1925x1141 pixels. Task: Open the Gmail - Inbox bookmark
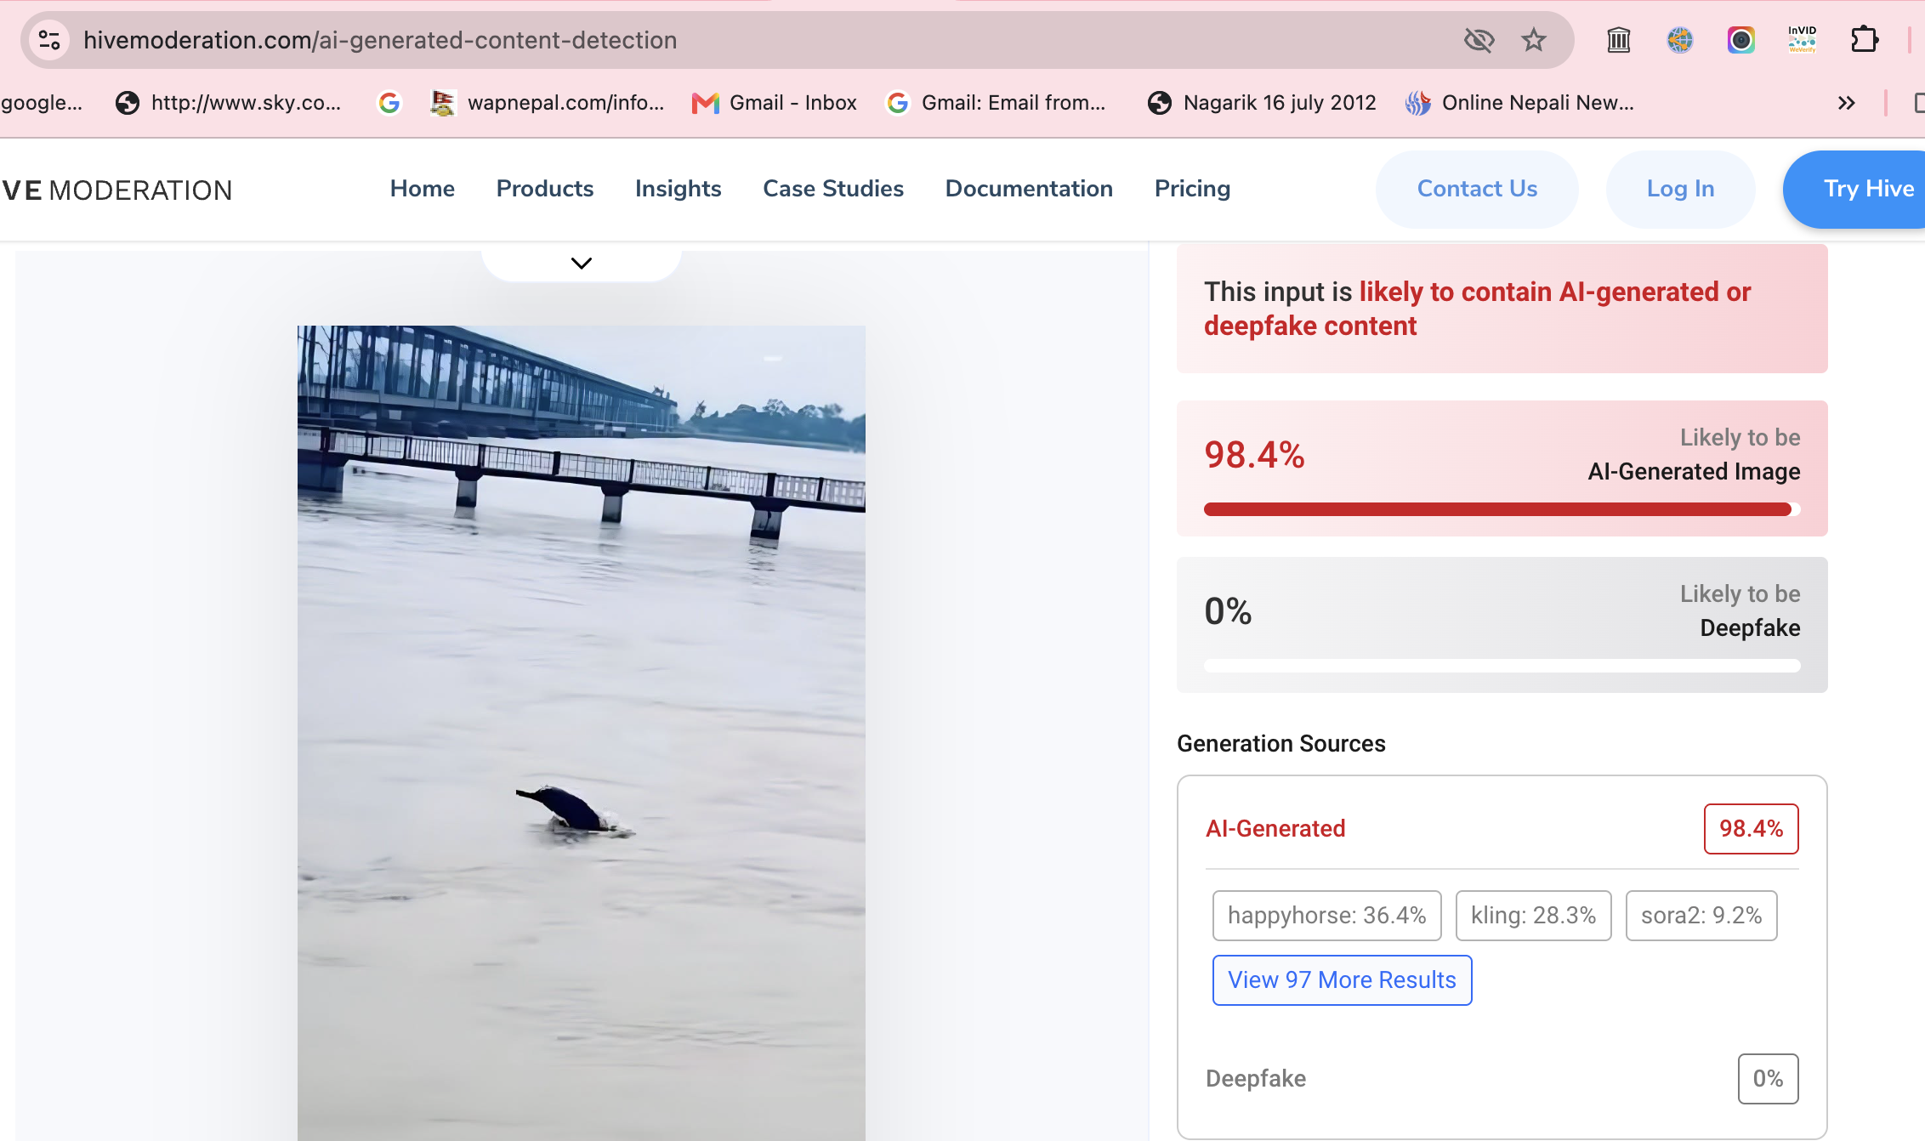[x=775, y=103]
